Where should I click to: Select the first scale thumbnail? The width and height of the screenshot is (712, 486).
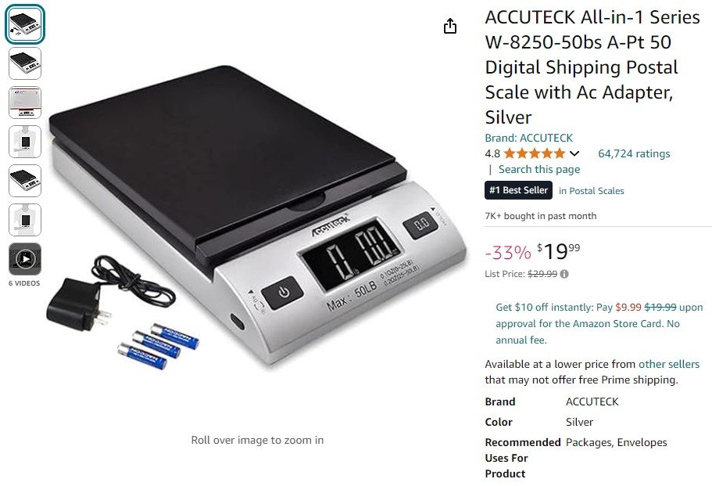coord(25,24)
